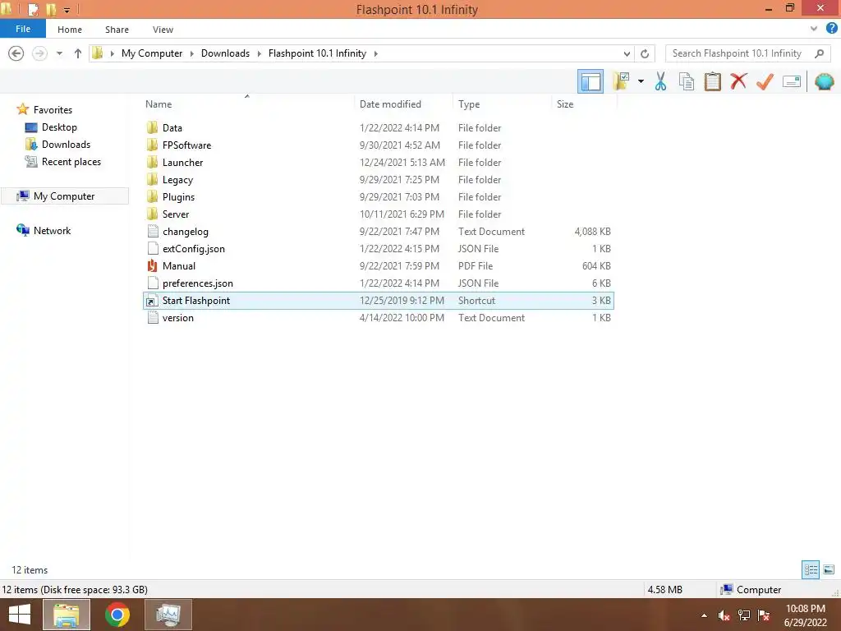
Task: Click Downloads in the address breadcrumb
Action: click(x=225, y=53)
